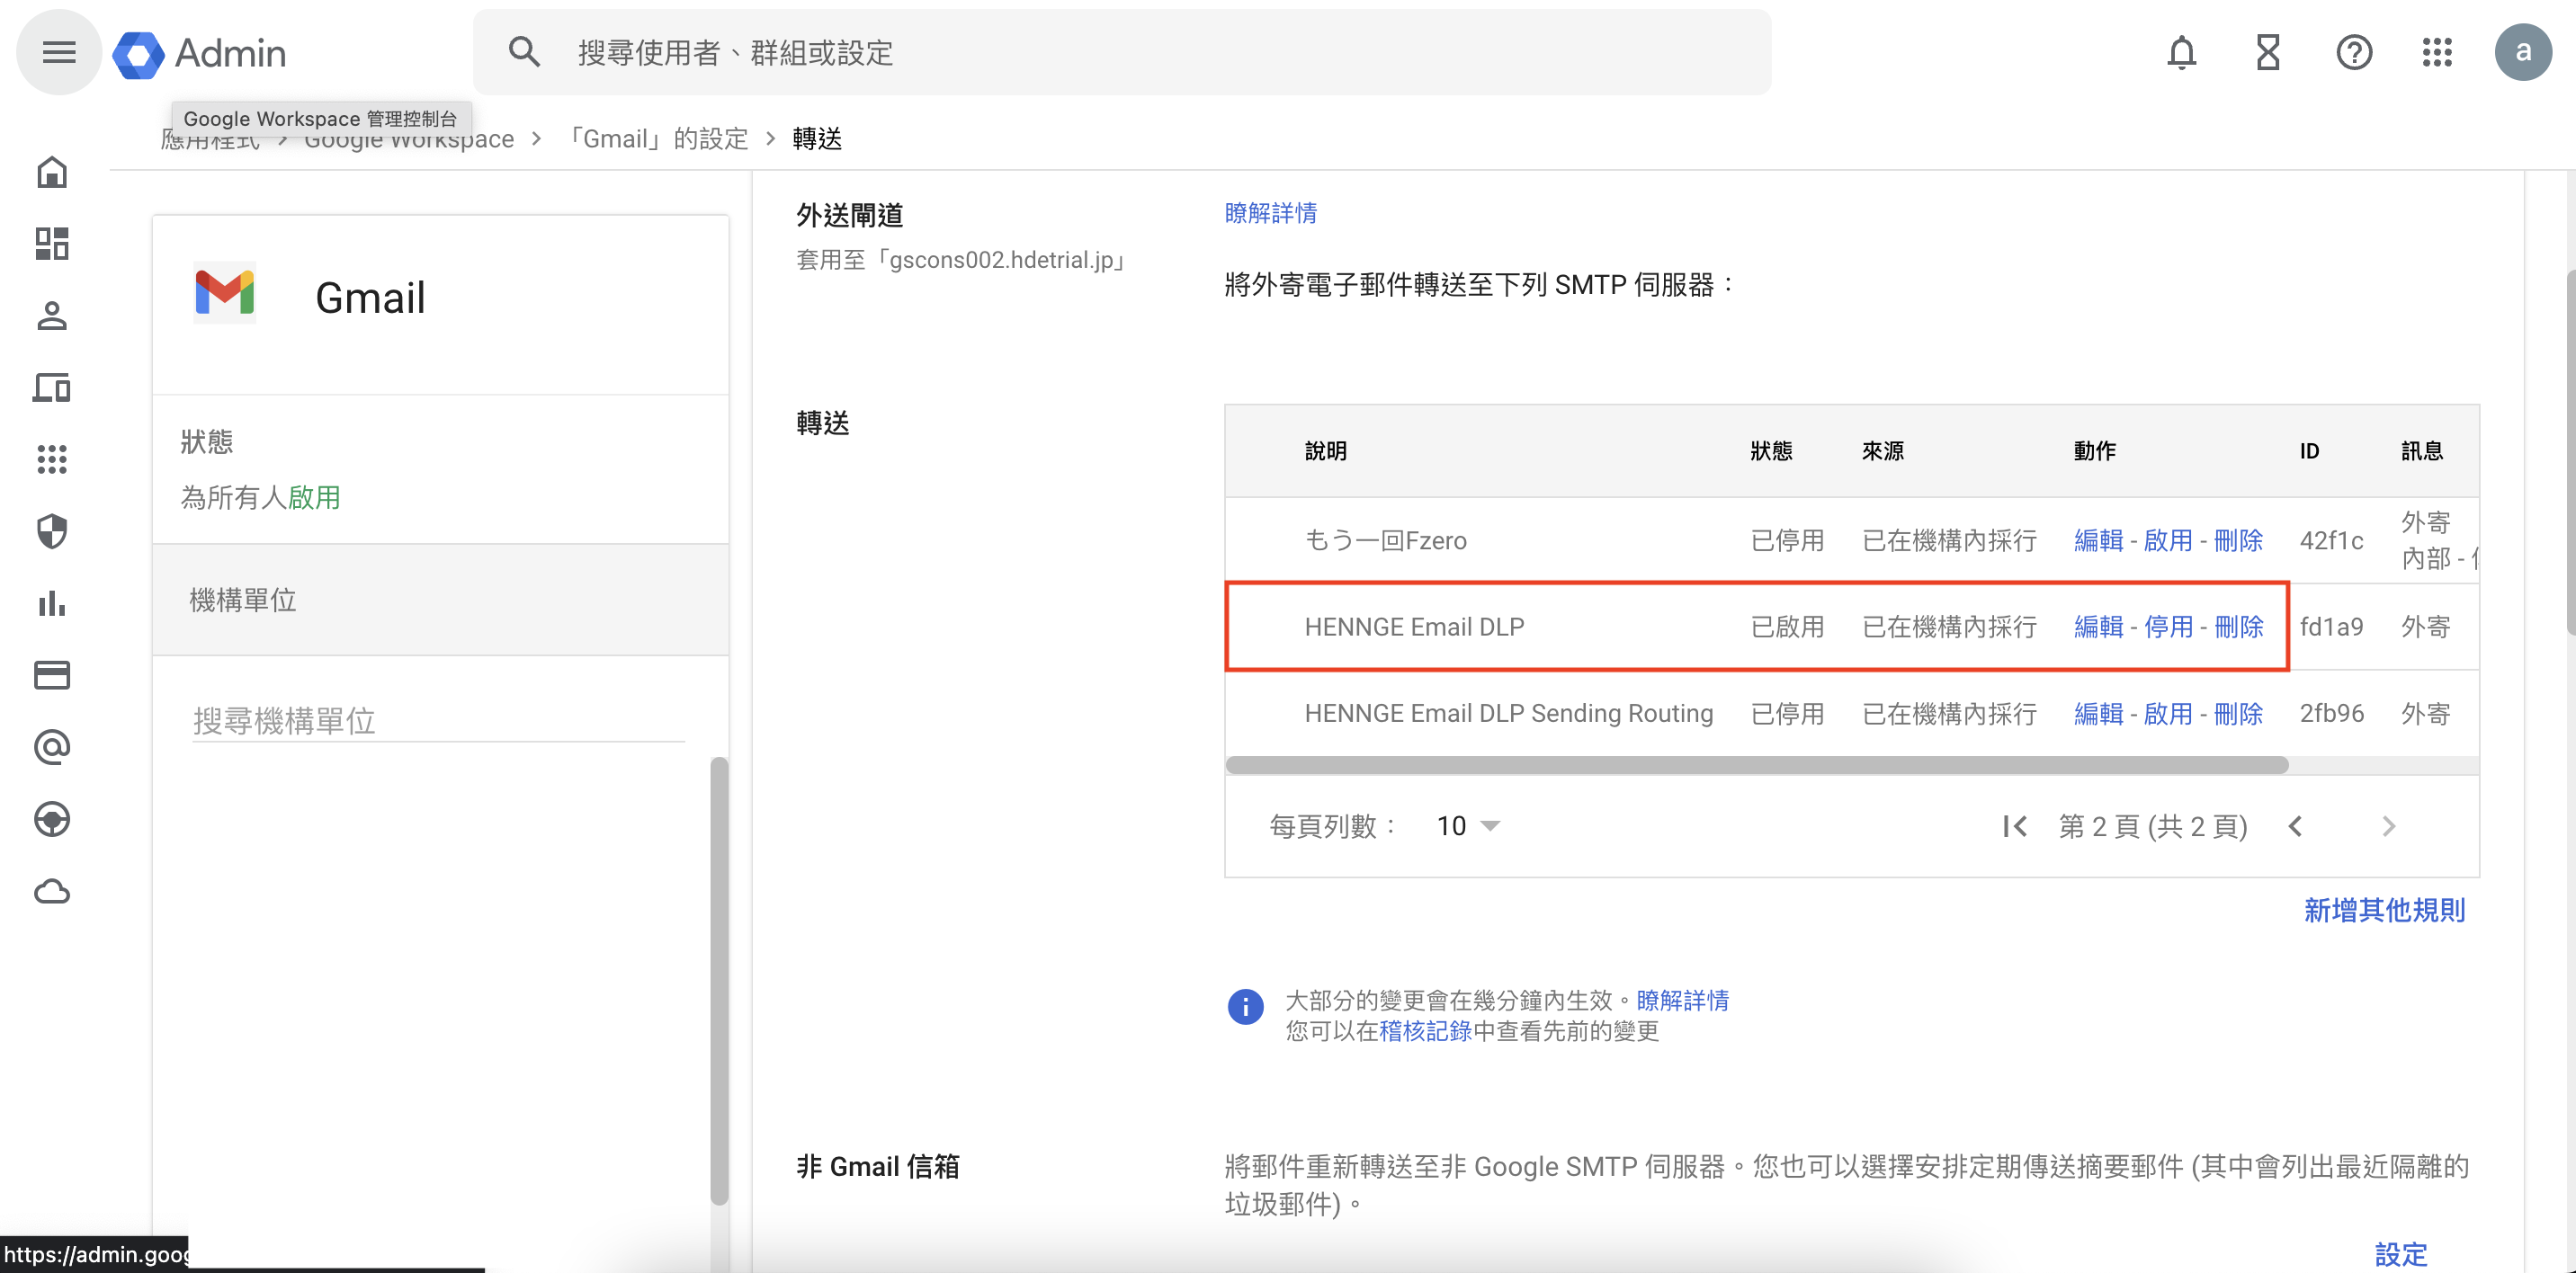Click the 狀態 status section

440,469
